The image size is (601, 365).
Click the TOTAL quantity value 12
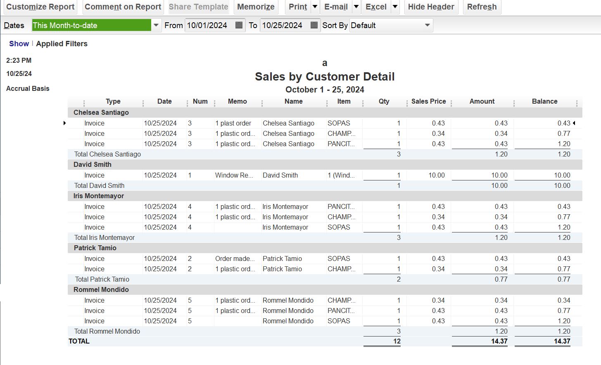pos(397,341)
